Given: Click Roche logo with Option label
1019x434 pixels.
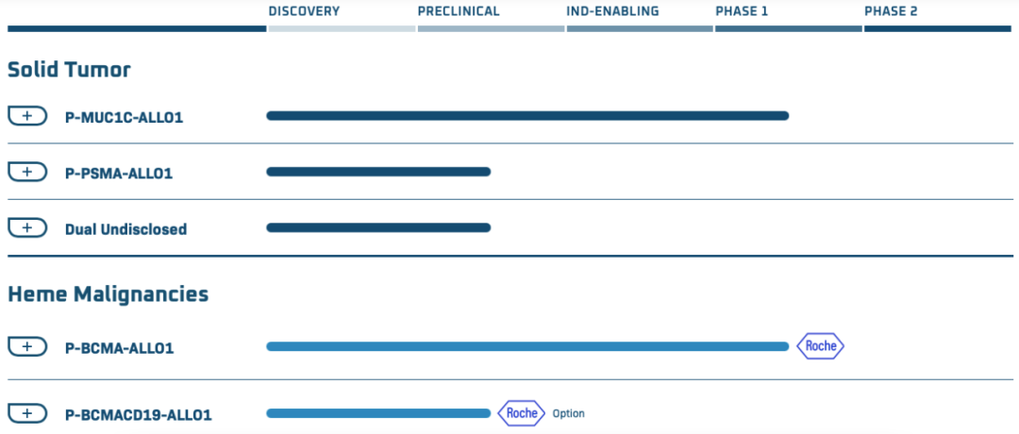Looking at the screenshot, I should pyautogui.click(x=522, y=413).
